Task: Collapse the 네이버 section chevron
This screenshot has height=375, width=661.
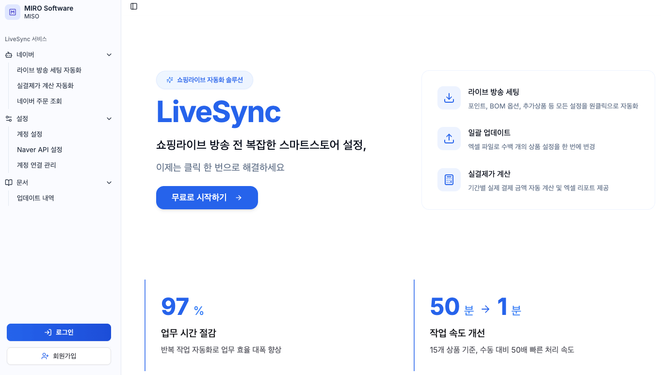Action: (x=109, y=55)
